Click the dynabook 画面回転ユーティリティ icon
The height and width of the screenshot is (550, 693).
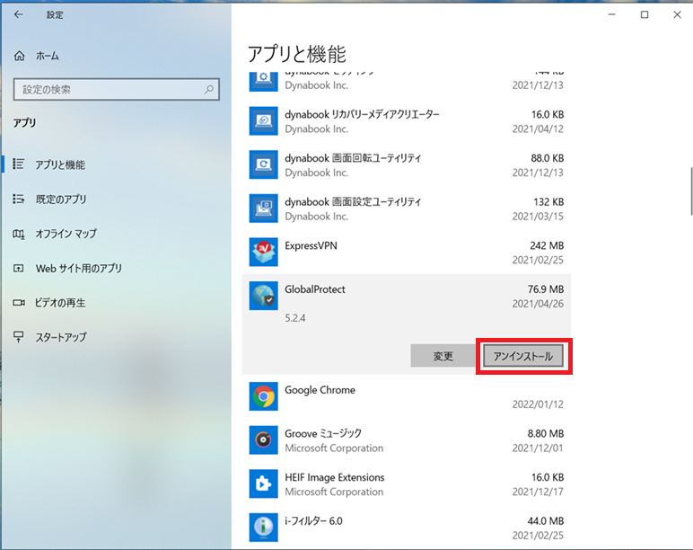pyautogui.click(x=263, y=164)
